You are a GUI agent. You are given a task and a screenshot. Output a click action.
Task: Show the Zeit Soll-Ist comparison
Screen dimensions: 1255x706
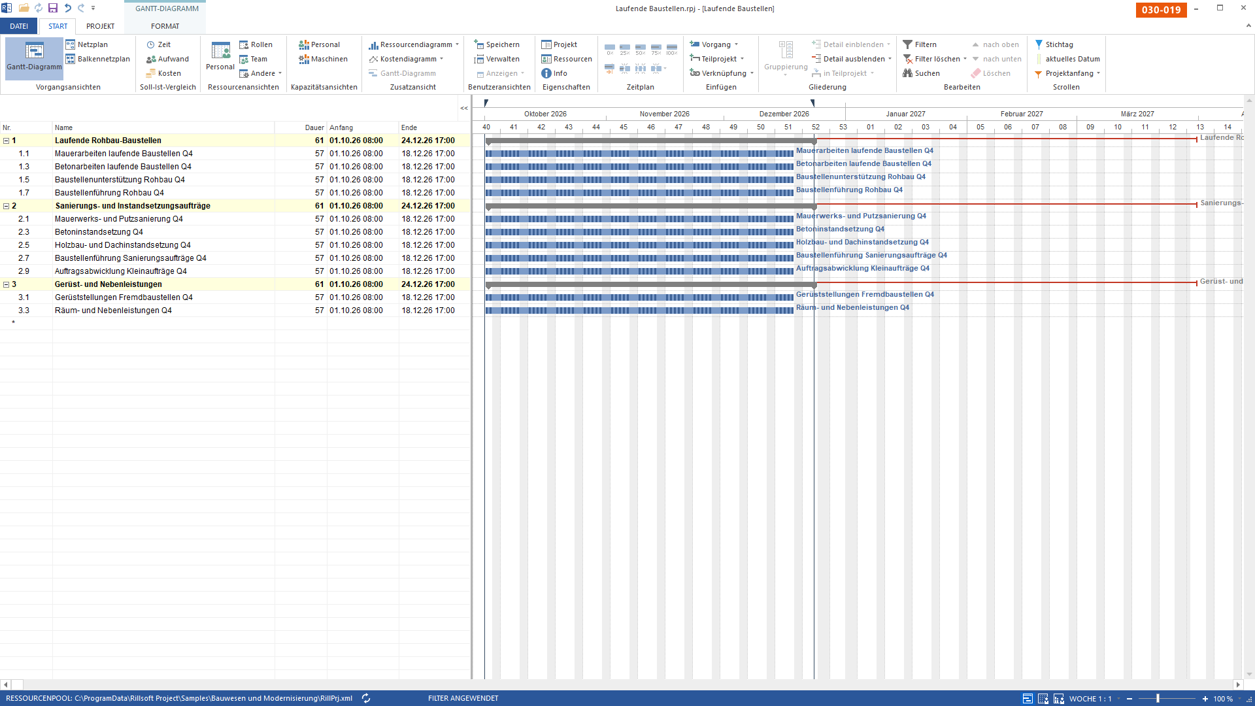coord(159,44)
